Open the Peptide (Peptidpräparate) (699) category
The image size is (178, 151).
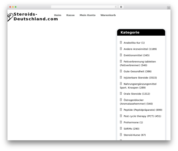point(143,110)
